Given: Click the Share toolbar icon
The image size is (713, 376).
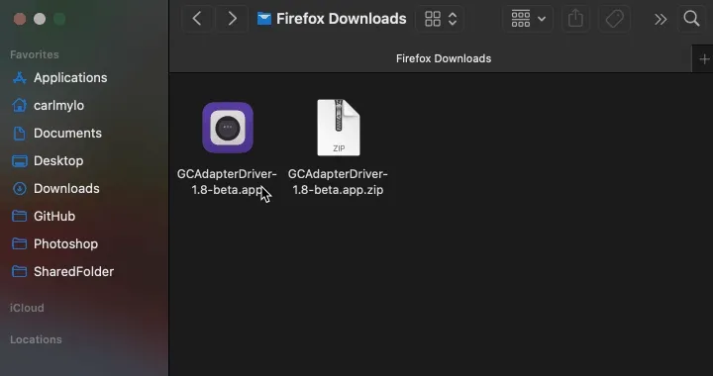Looking at the screenshot, I should [x=575, y=19].
